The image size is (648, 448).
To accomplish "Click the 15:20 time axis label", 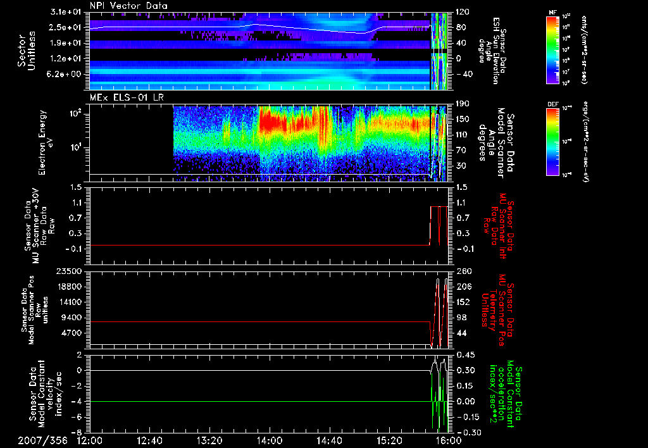I will click(389, 440).
